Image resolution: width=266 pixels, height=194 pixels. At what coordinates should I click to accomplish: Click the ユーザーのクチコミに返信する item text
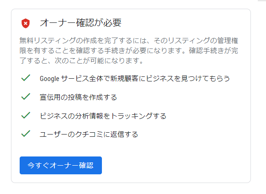tap(89, 135)
